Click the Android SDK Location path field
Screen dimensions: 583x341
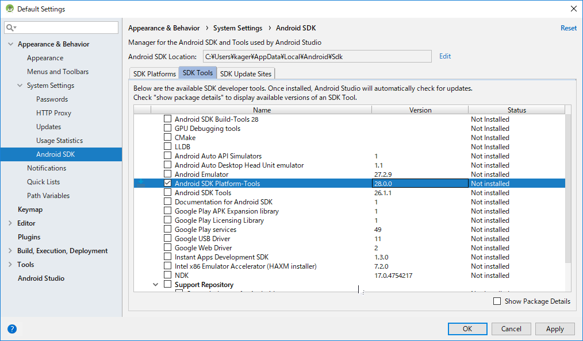tap(317, 56)
